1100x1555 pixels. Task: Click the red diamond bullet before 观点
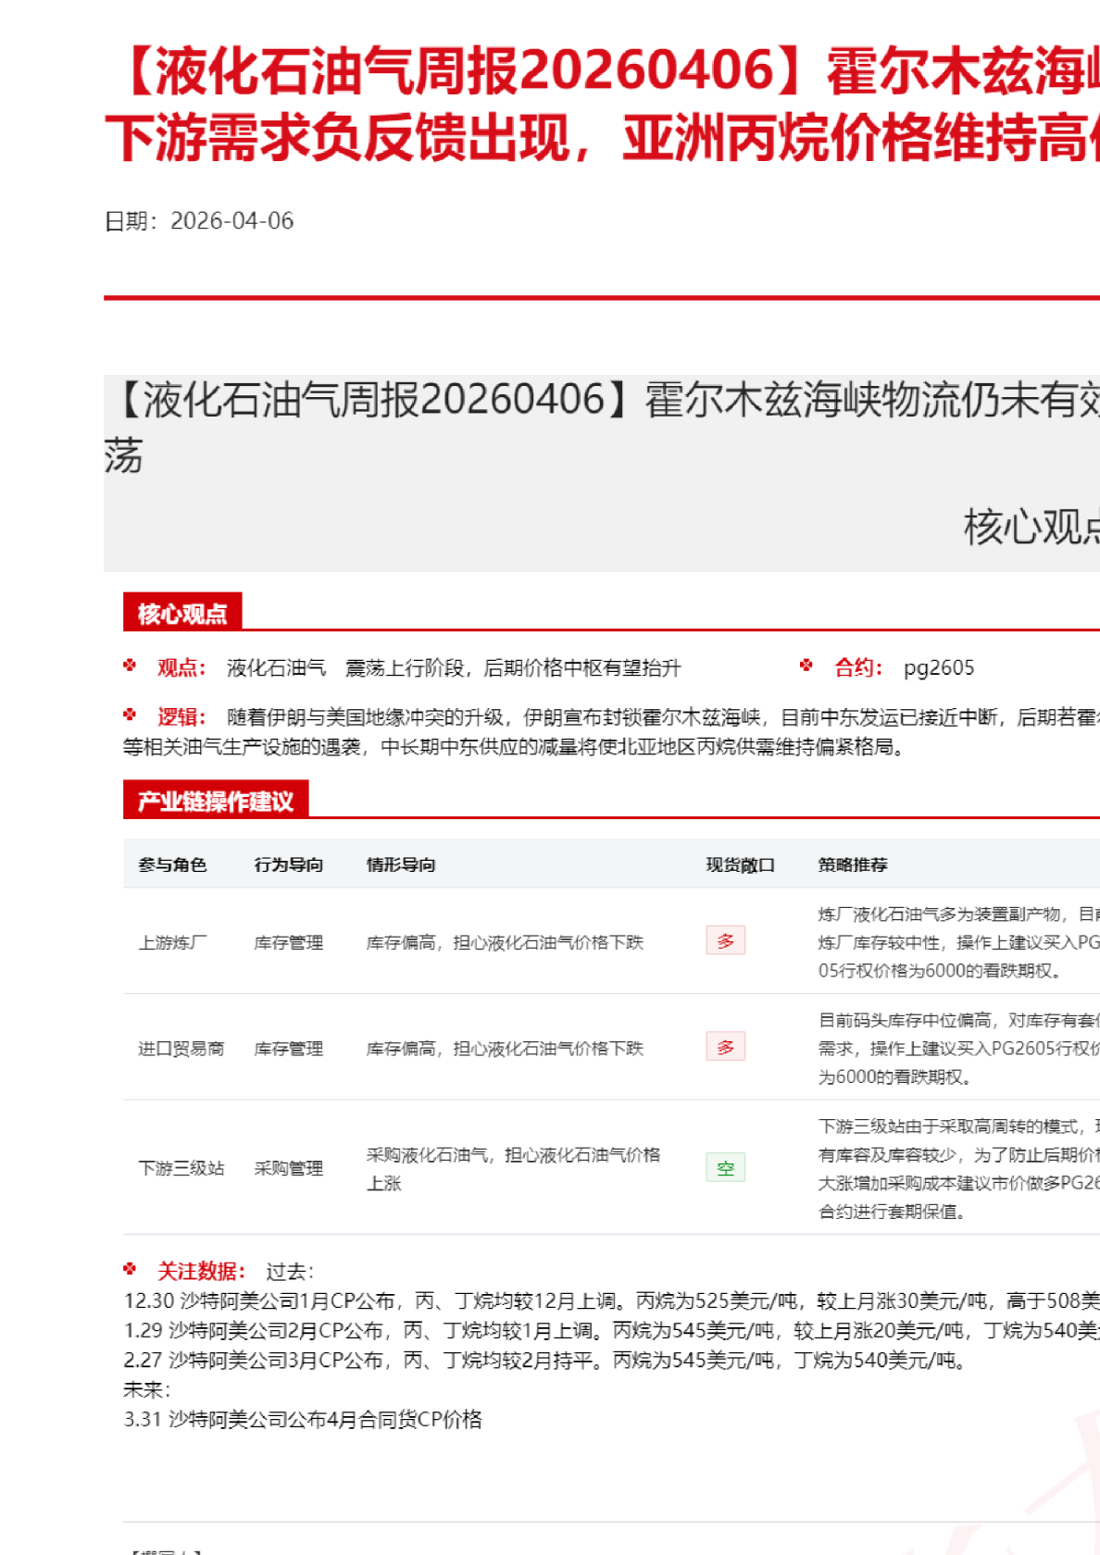point(130,665)
